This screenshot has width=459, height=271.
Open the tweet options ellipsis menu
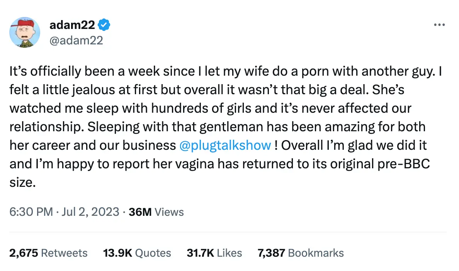(x=440, y=24)
